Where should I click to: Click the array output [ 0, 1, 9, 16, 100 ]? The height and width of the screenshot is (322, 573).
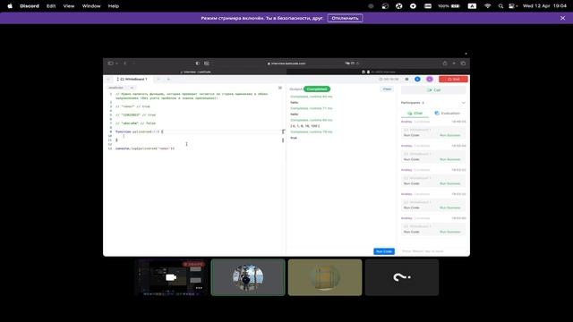305,126
